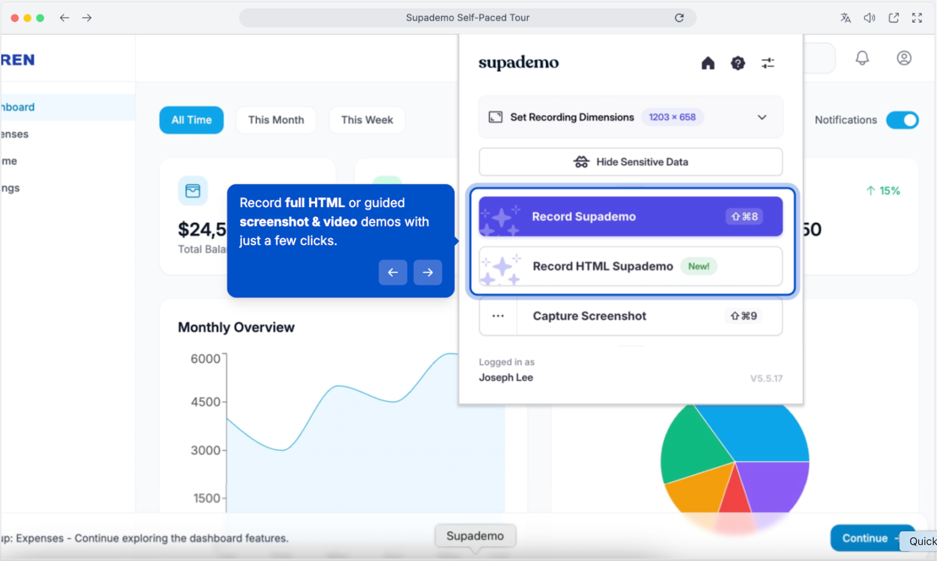Screen dimensions: 937x561
Task: Select the All Time filter tab
Action: coord(191,120)
